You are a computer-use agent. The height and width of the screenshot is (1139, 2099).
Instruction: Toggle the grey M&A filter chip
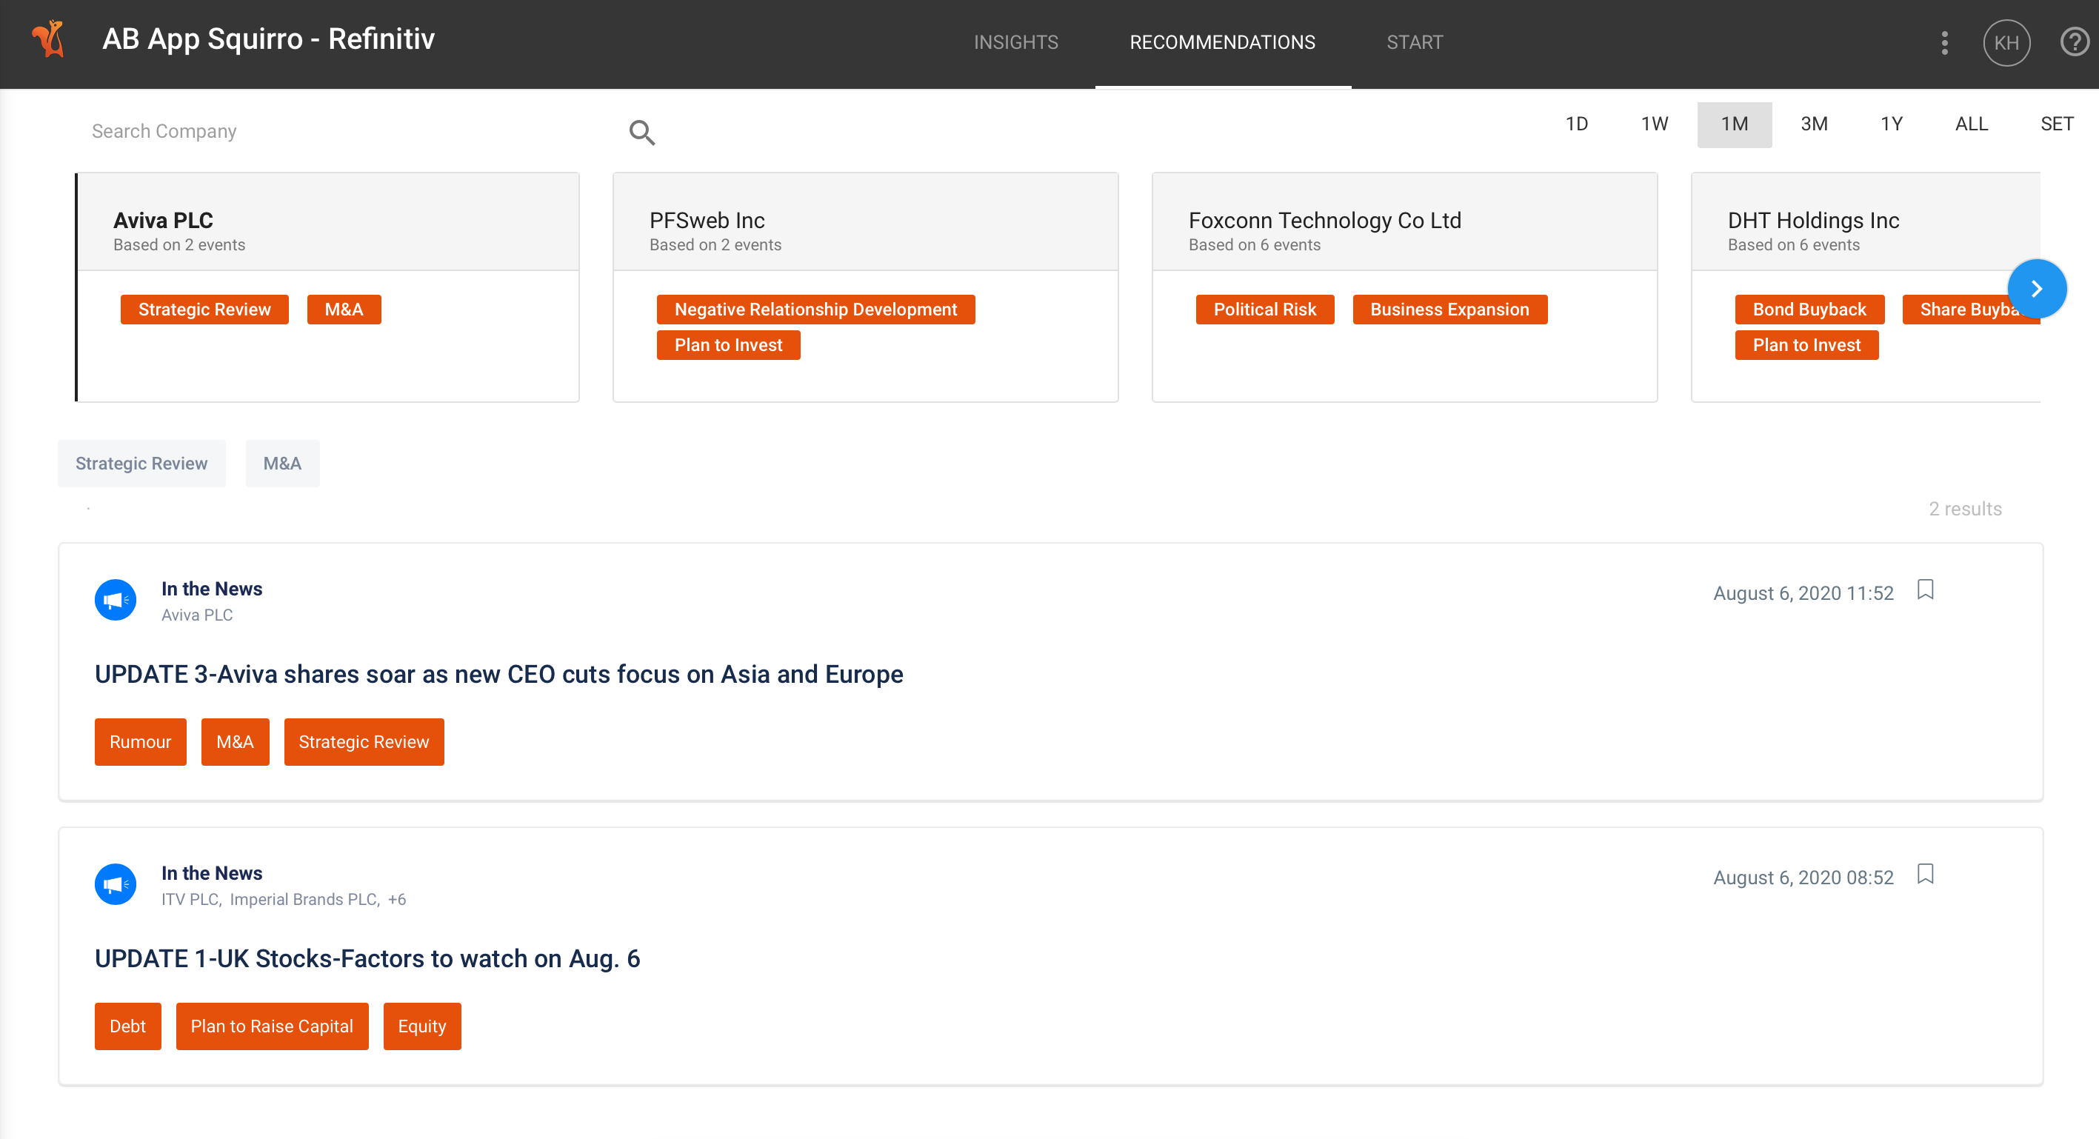(x=282, y=464)
